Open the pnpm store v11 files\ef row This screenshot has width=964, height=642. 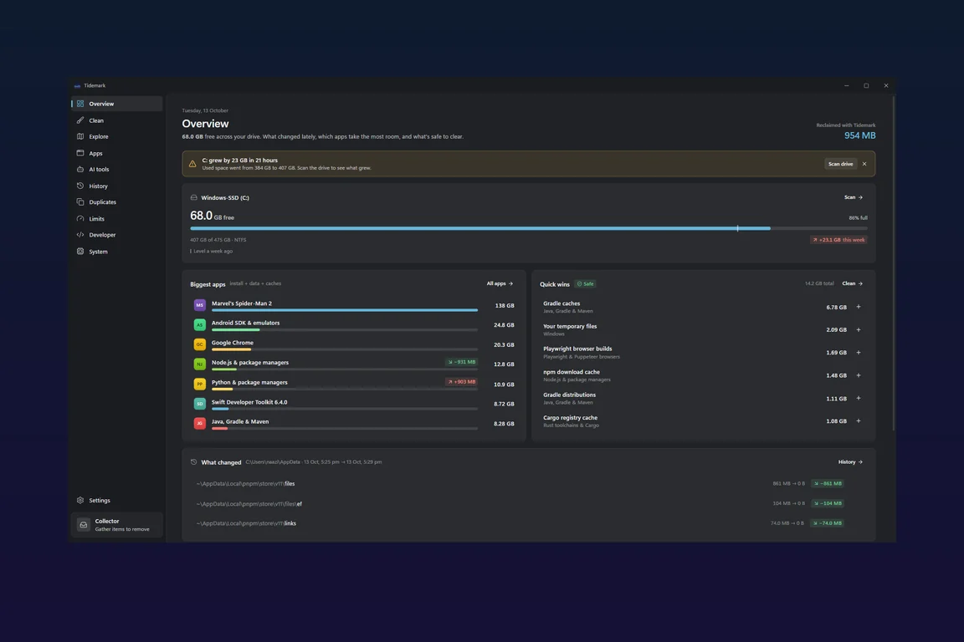click(x=529, y=503)
